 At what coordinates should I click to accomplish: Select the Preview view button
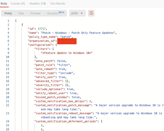click(35, 13)
